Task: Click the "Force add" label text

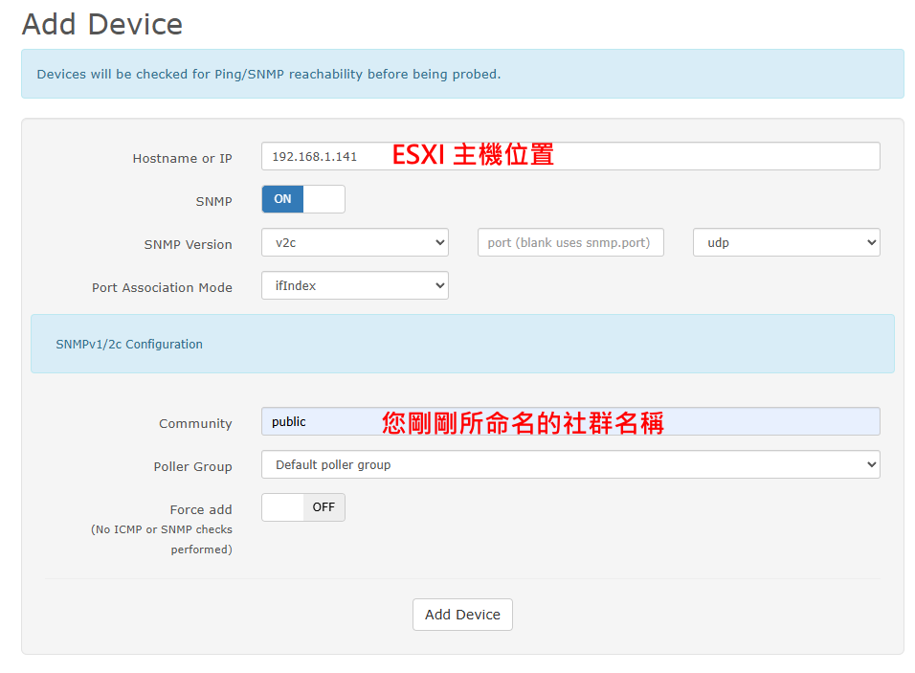Action: [201, 509]
